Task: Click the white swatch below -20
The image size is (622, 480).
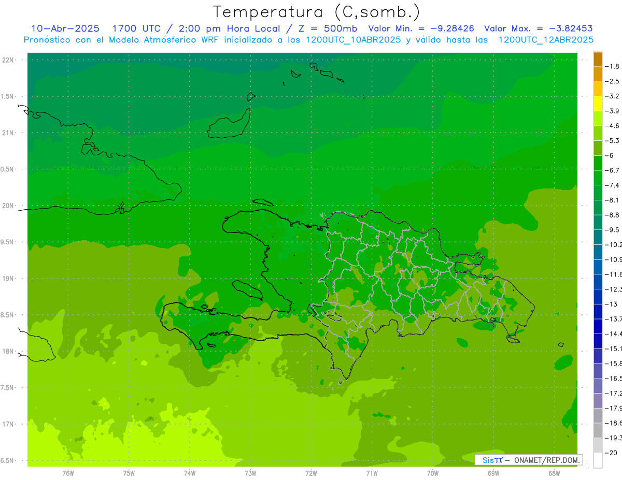Action: click(x=598, y=460)
